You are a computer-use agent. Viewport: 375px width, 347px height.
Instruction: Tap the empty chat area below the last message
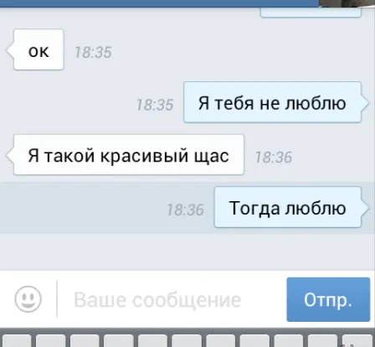pyautogui.click(x=187, y=251)
